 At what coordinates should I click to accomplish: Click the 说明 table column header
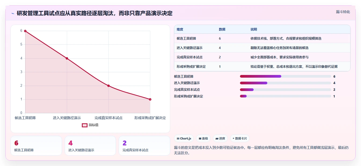point(254,29)
